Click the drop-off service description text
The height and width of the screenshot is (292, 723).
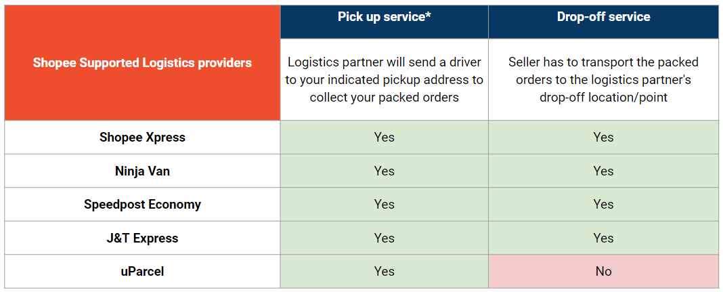click(x=603, y=80)
